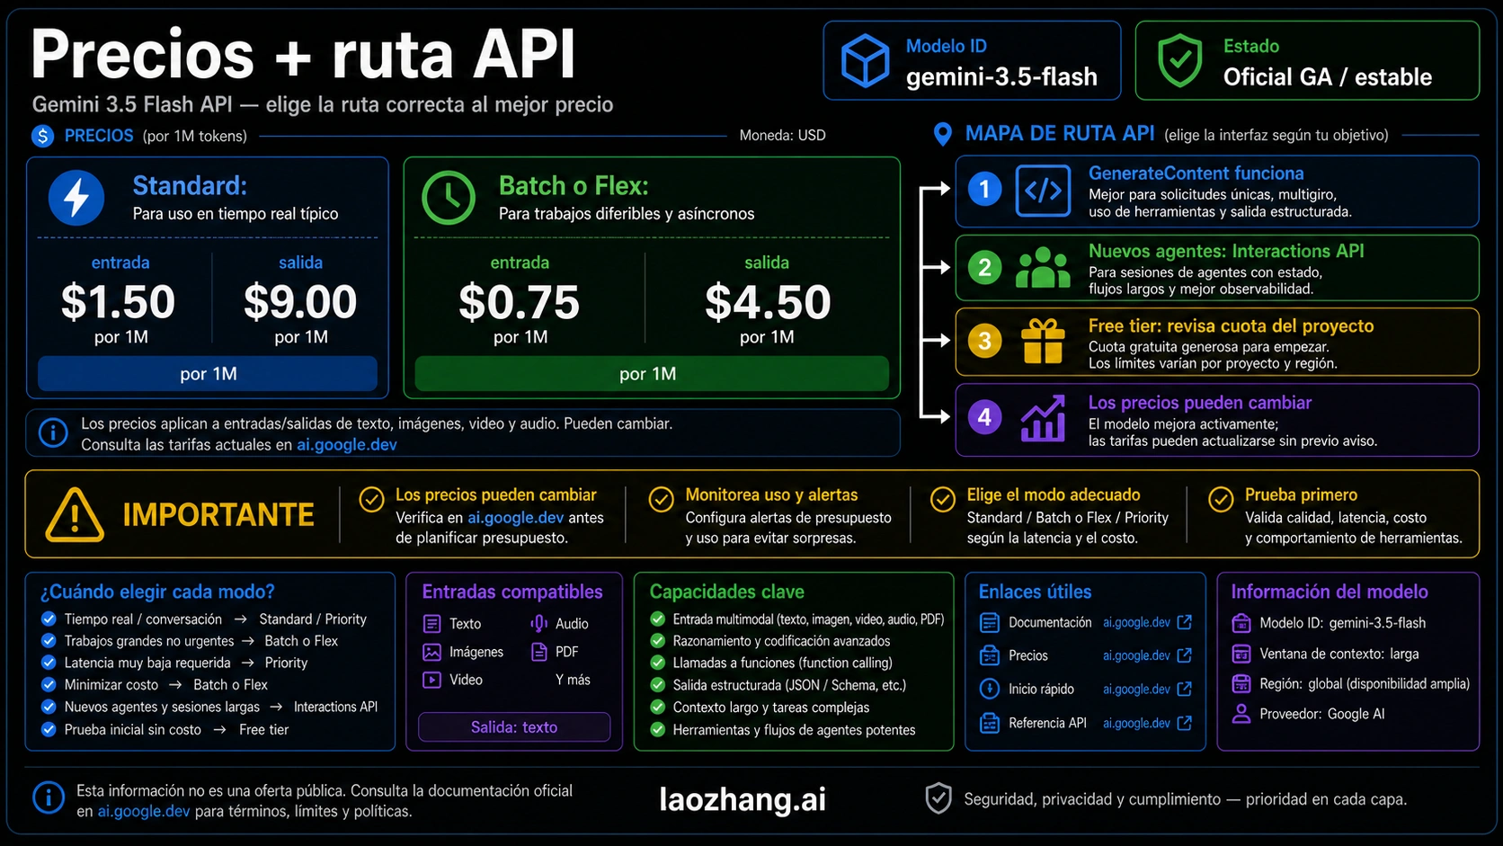The height and width of the screenshot is (846, 1503).
Task: Click the dollar sign icon next to PRECIOS
Action: click(x=42, y=136)
